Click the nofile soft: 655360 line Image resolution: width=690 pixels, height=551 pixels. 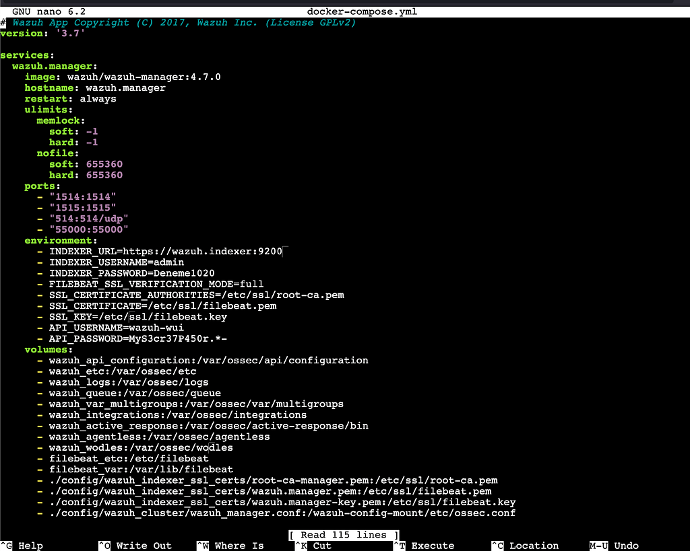(x=86, y=164)
